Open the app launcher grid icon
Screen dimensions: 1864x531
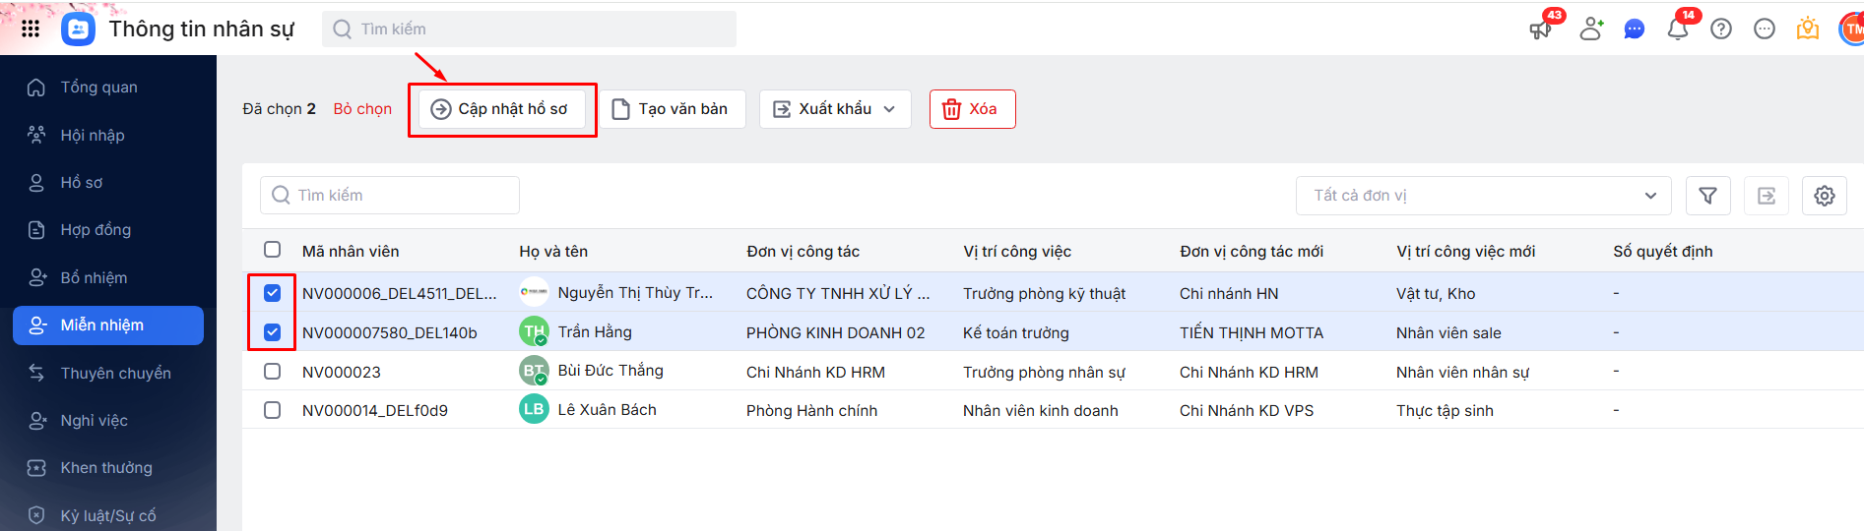(31, 29)
